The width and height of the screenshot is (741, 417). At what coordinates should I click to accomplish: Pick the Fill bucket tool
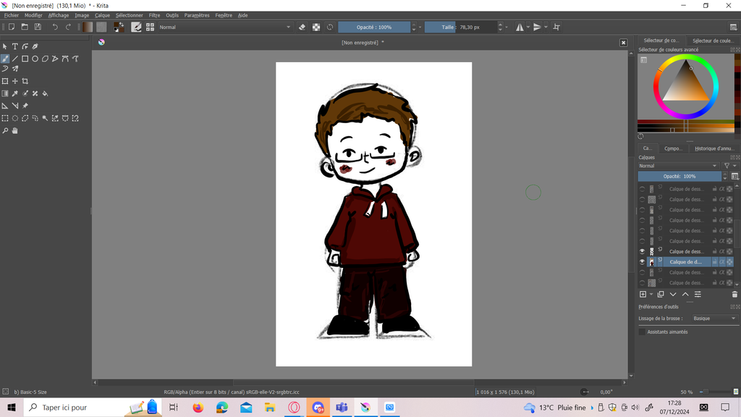coord(45,93)
